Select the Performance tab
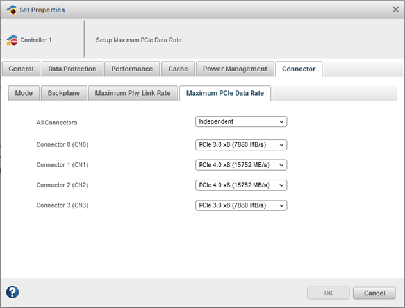This screenshot has width=405, height=308. 132,69
